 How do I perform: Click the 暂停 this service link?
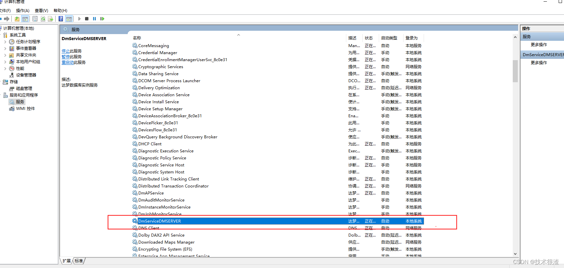[x=66, y=57]
